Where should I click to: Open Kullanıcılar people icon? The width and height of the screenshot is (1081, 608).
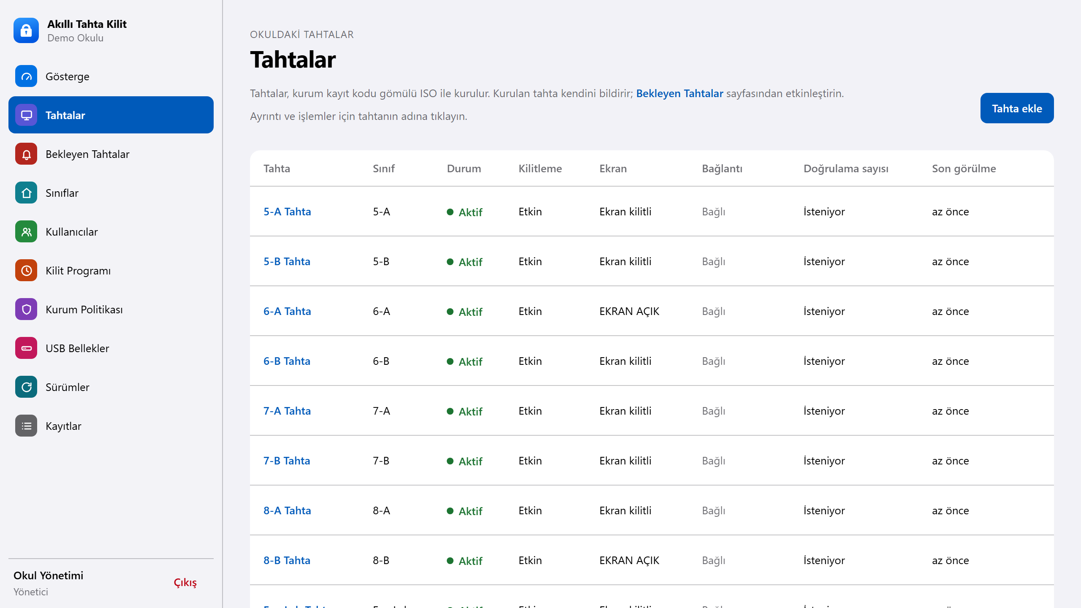pyautogui.click(x=26, y=232)
